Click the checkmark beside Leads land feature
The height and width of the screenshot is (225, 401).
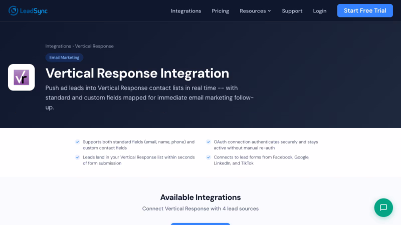[78, 157]
